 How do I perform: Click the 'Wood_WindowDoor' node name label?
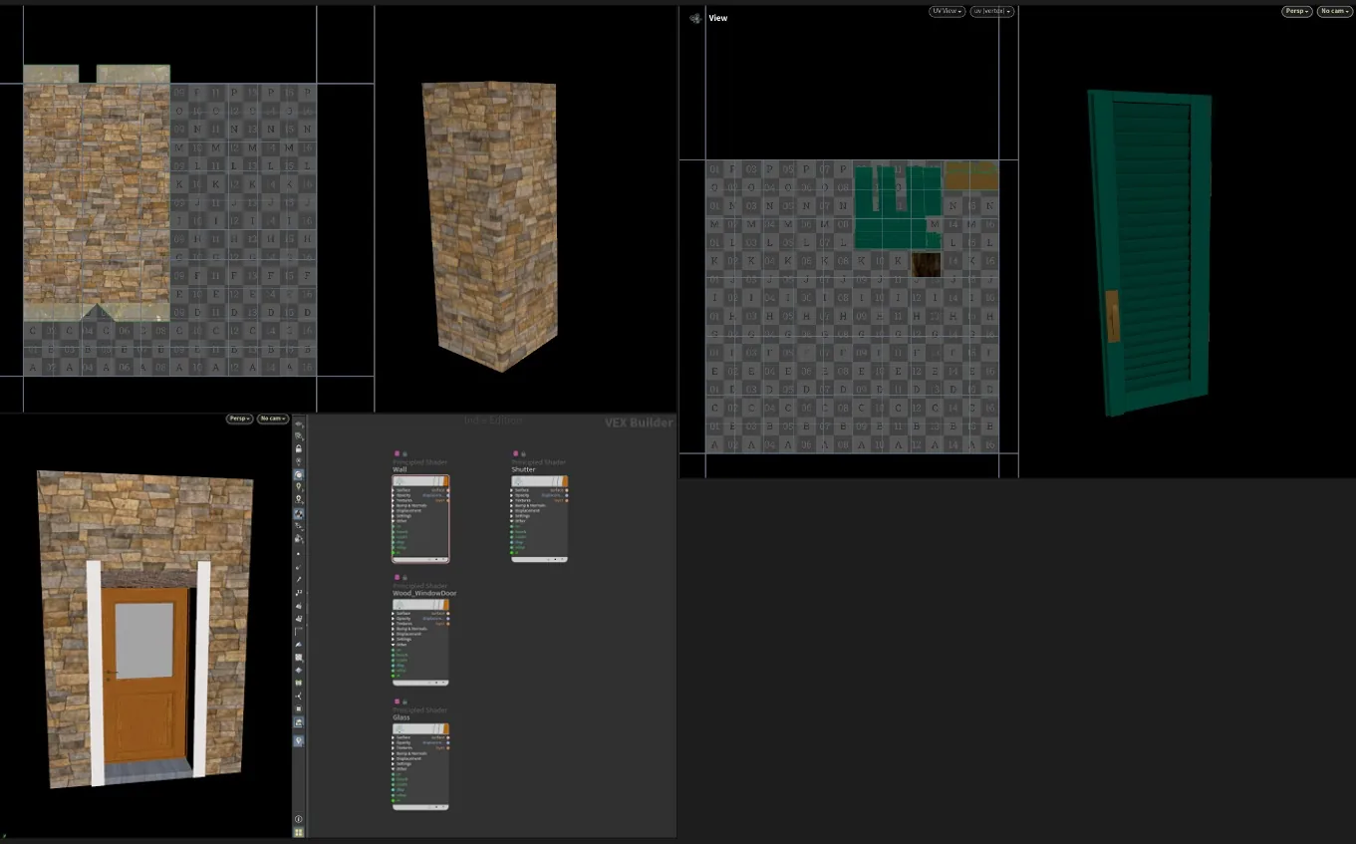click(425, 594)
